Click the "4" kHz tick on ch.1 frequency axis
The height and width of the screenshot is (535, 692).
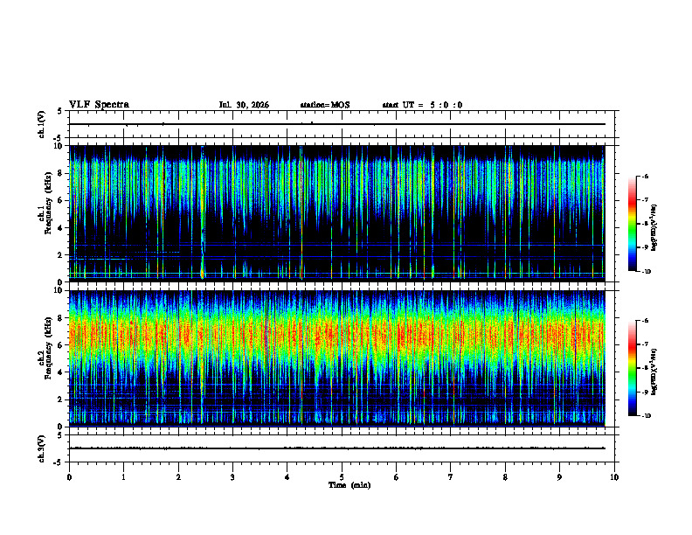tap(61, 228)
